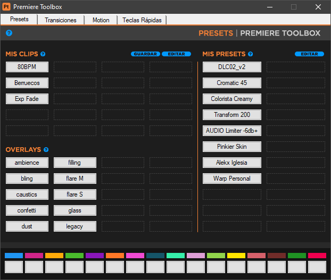Screen dimensions: 331x280
Task: Select the blue color swatch
Action: [14, 256]
